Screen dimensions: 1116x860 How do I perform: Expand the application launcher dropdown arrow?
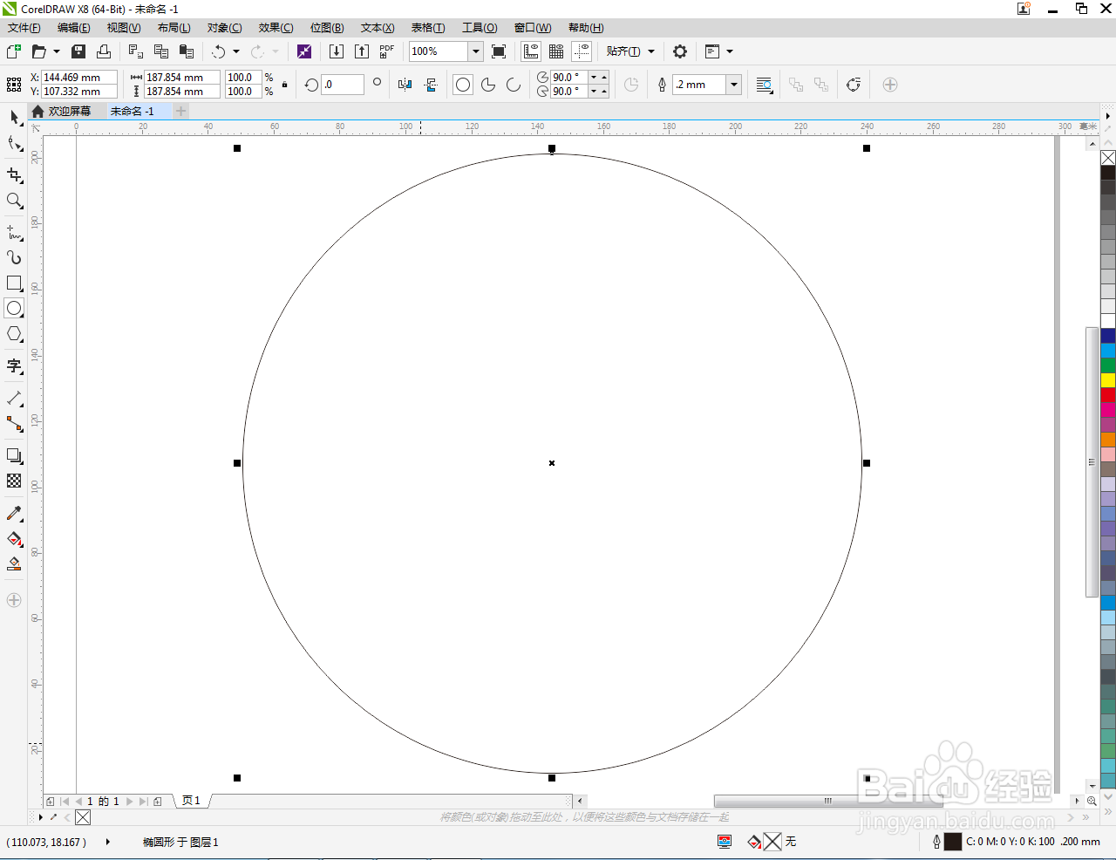730,51
